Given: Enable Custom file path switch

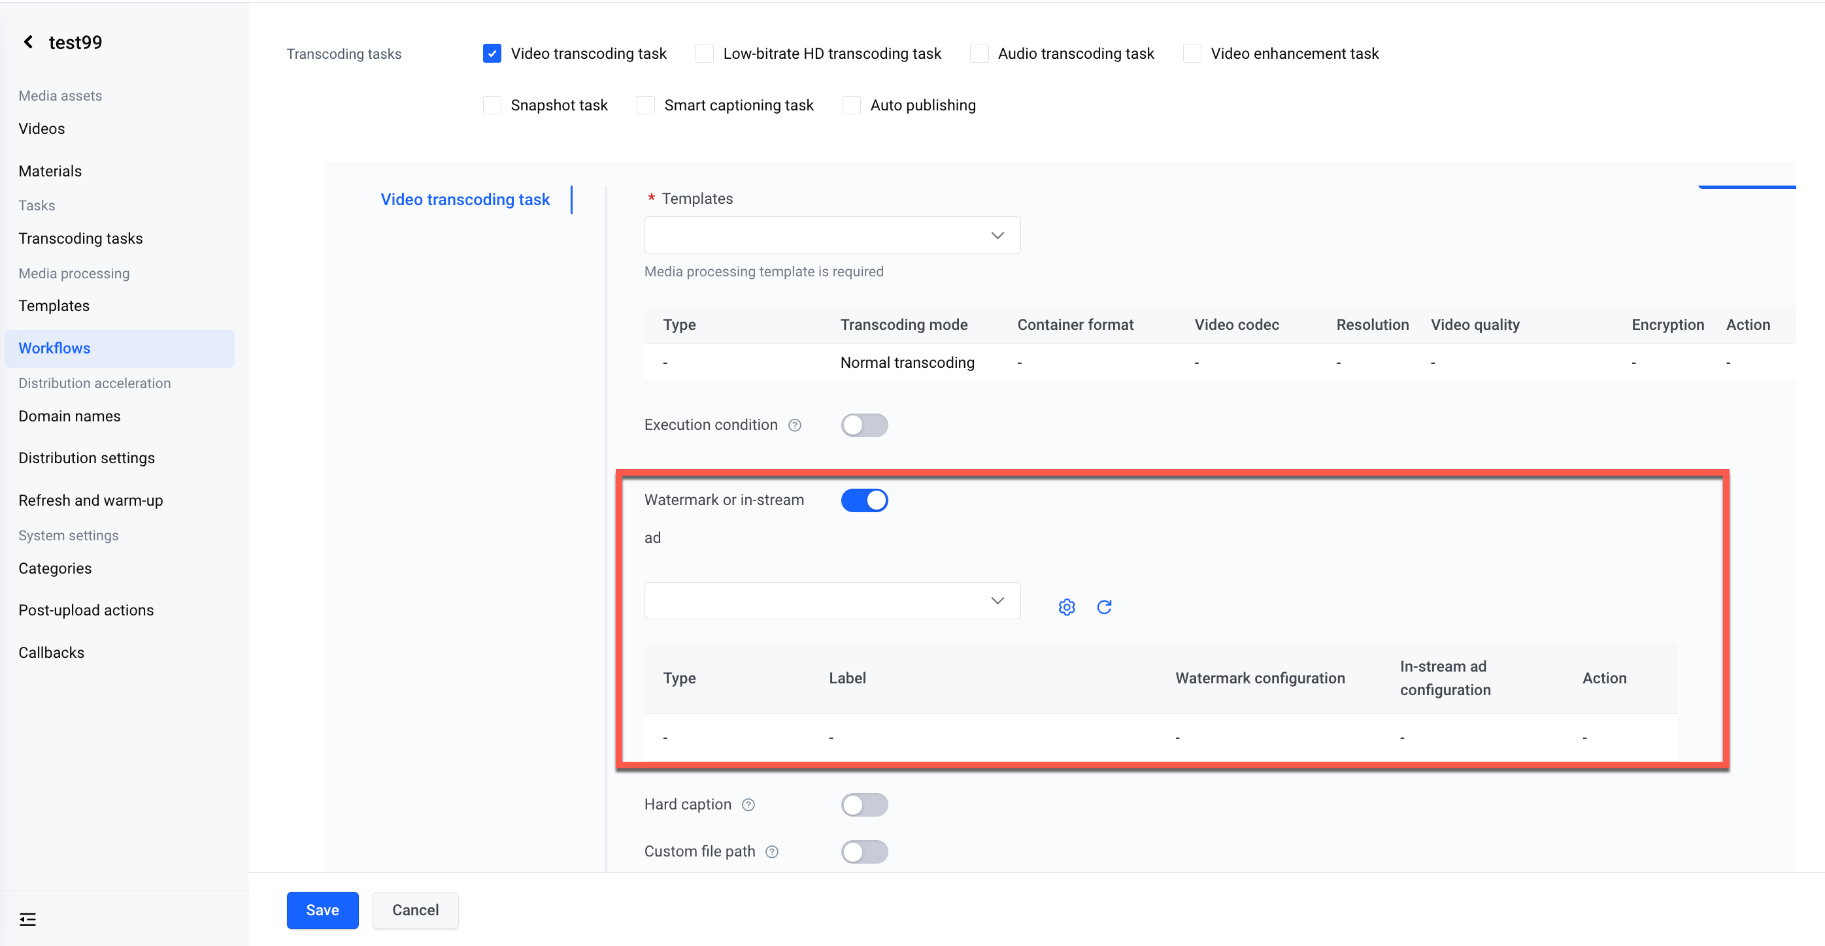Looking at the screenshot, I should (x=864, y=852).
